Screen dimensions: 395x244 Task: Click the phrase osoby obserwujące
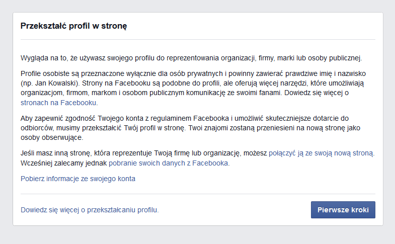(51, 138)
